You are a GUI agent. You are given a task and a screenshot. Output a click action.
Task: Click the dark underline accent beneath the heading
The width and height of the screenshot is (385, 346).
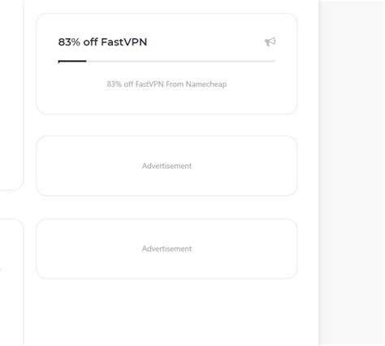click(x=72, y=61)
